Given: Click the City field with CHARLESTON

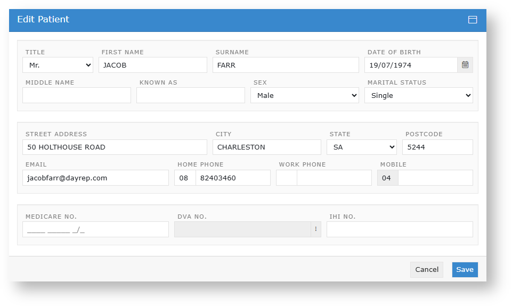Looking at the screenshot, I should click(266, 147).
